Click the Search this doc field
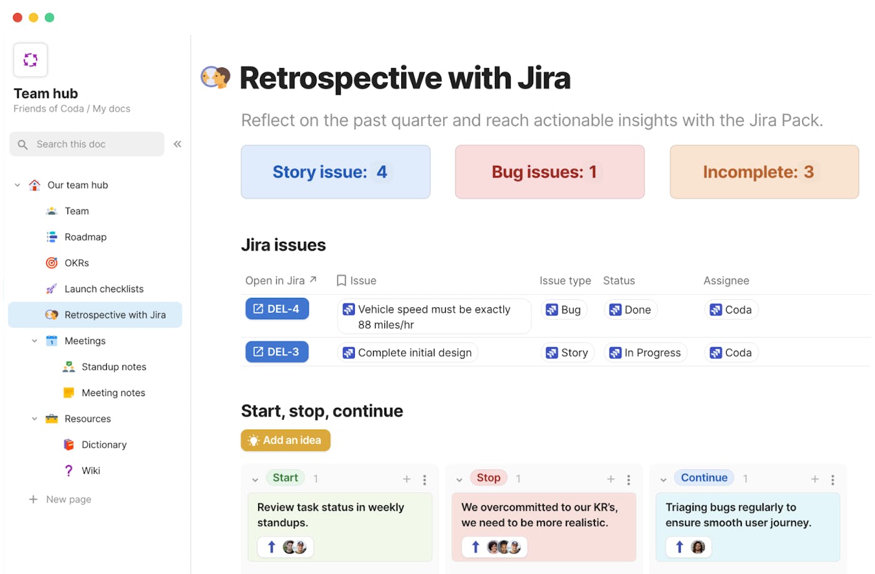Image resolution: width=875 pixels, height=574 pixels. tap(87, 144)
